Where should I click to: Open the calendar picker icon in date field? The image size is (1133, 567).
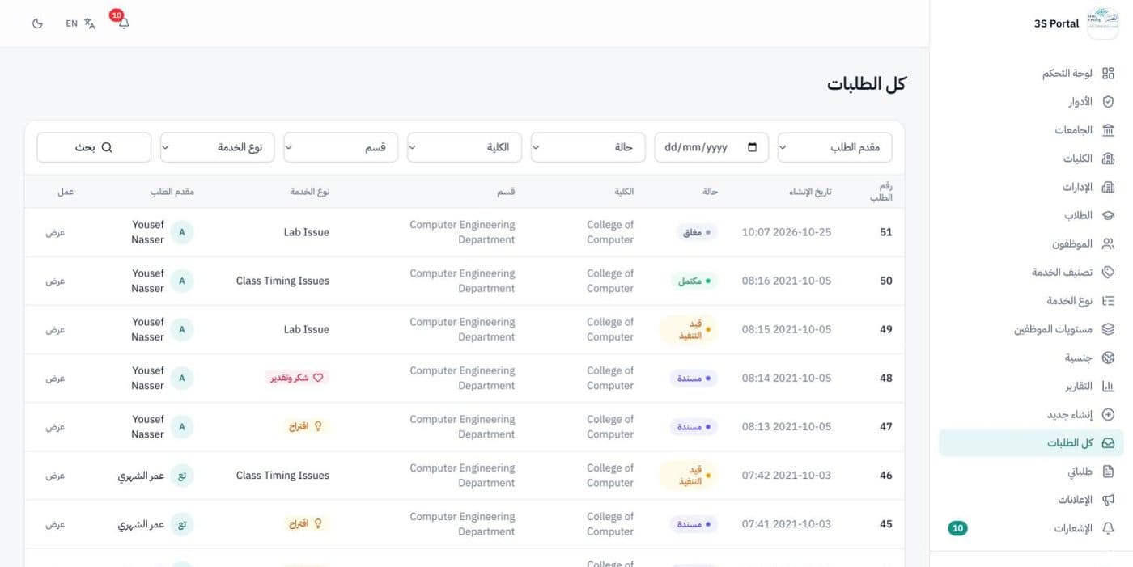click(x=753, y=147)
